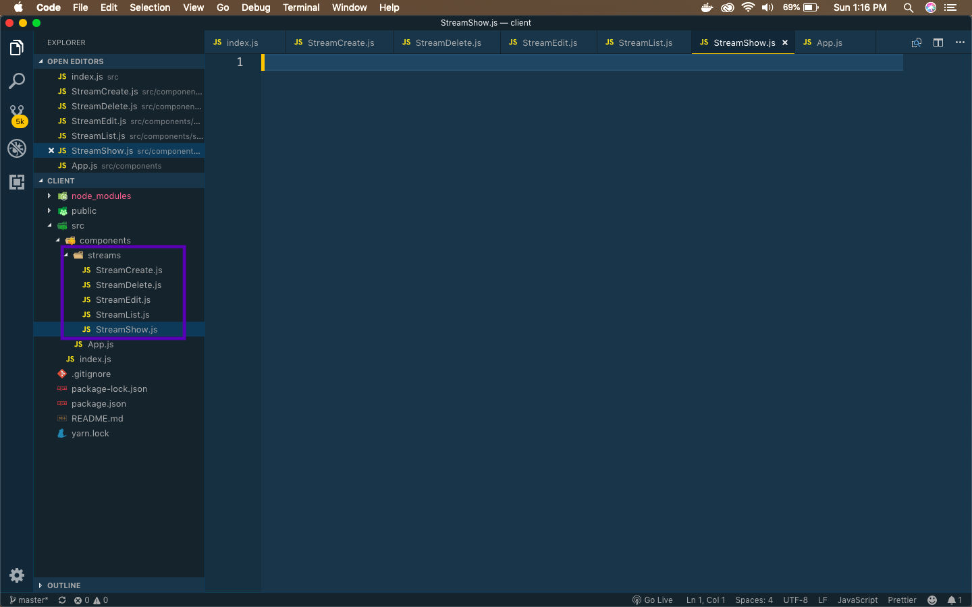
Task: Open Notification Center list icon in menu bar
Action: (951, 7)
